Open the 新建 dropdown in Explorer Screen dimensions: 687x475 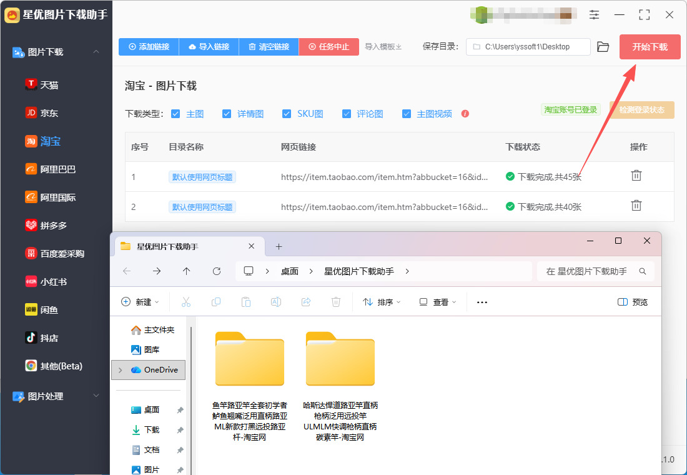[x=140, y=302]
